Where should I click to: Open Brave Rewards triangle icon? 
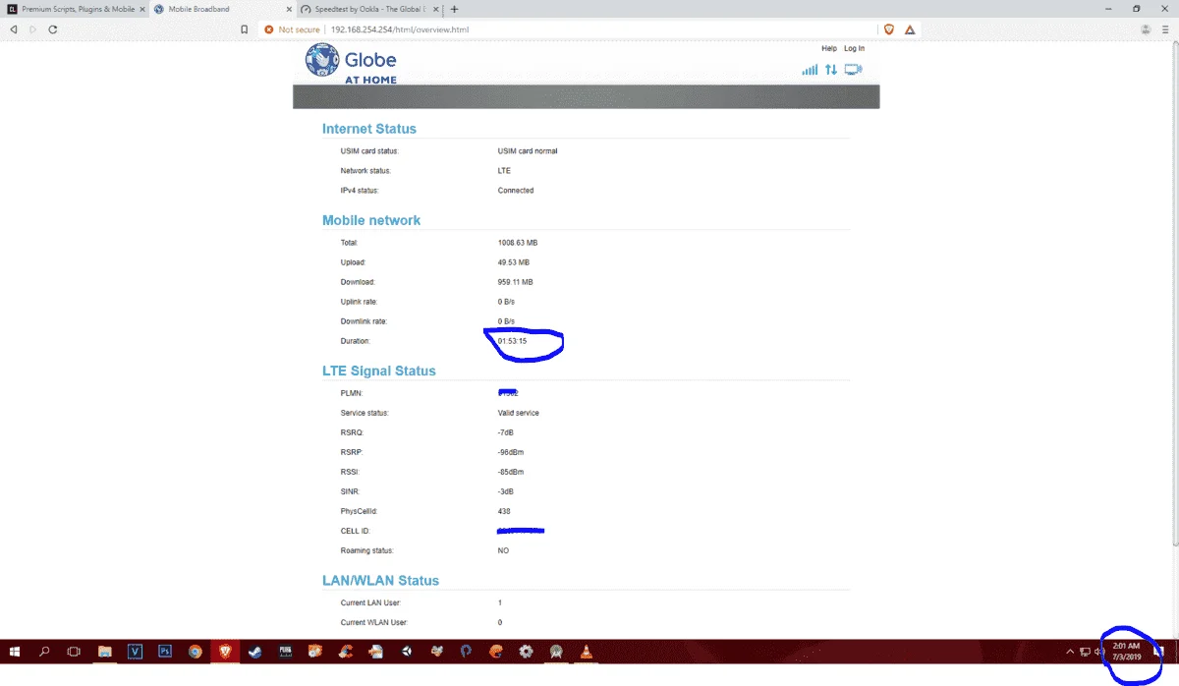pos(910,29)
